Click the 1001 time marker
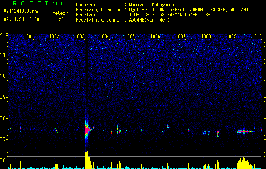 [x=29, y=36]
